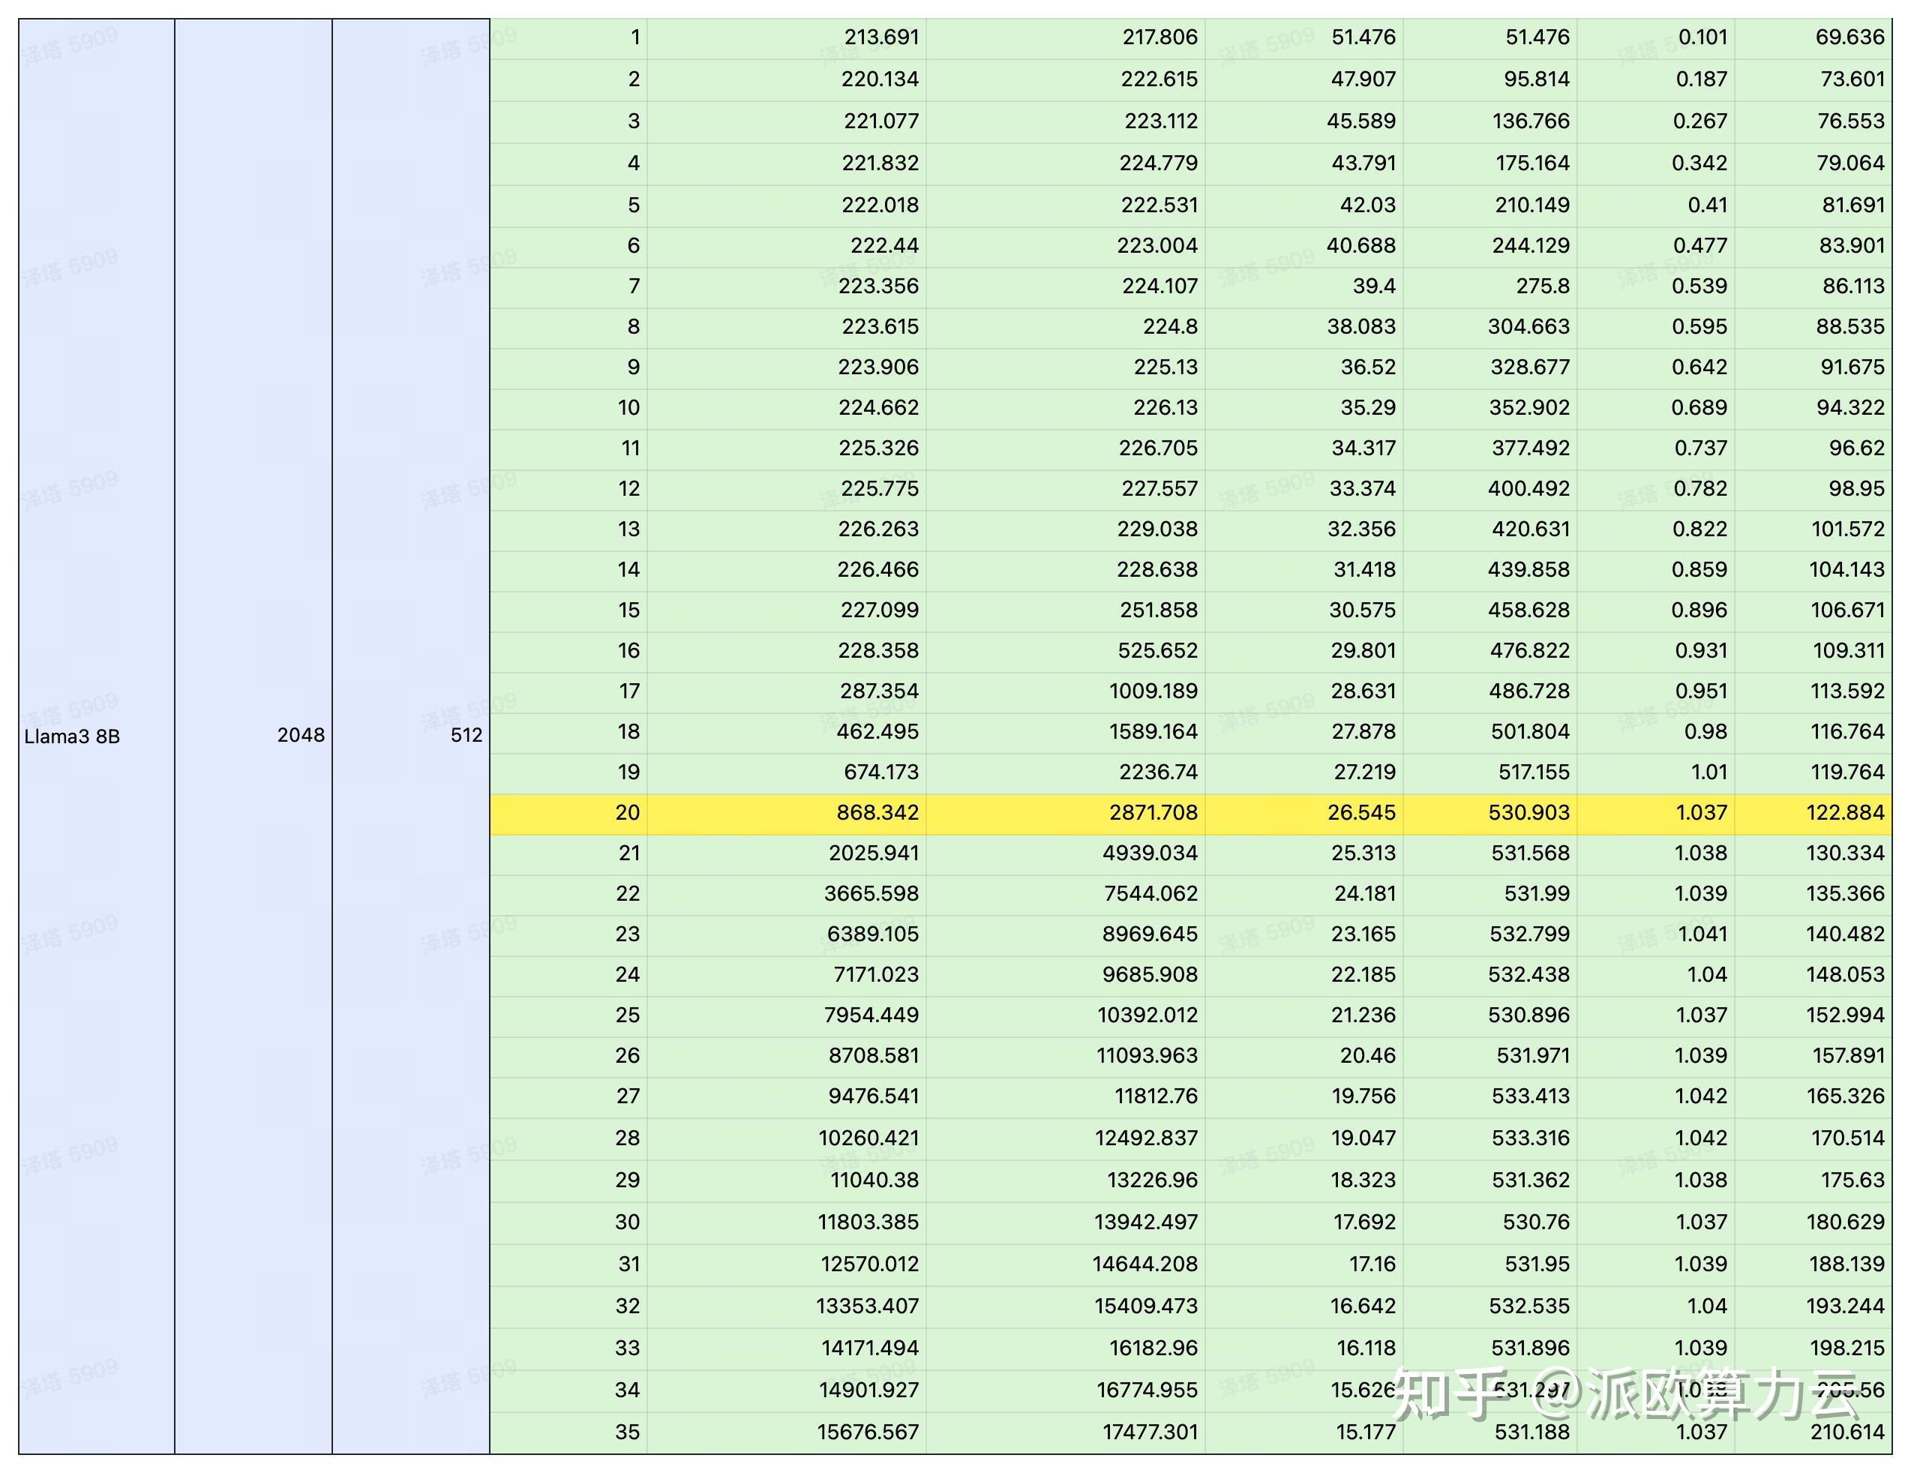Click the cell showing 525.652
1911x1473 pixels.
click(1156, 650)
